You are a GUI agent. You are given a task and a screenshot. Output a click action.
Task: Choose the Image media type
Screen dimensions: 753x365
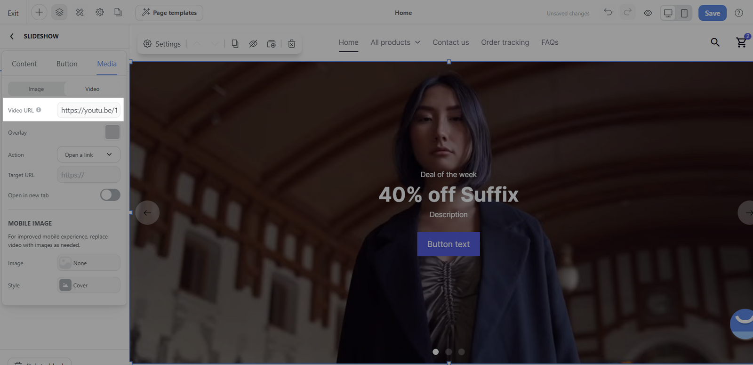coord(36,89)
